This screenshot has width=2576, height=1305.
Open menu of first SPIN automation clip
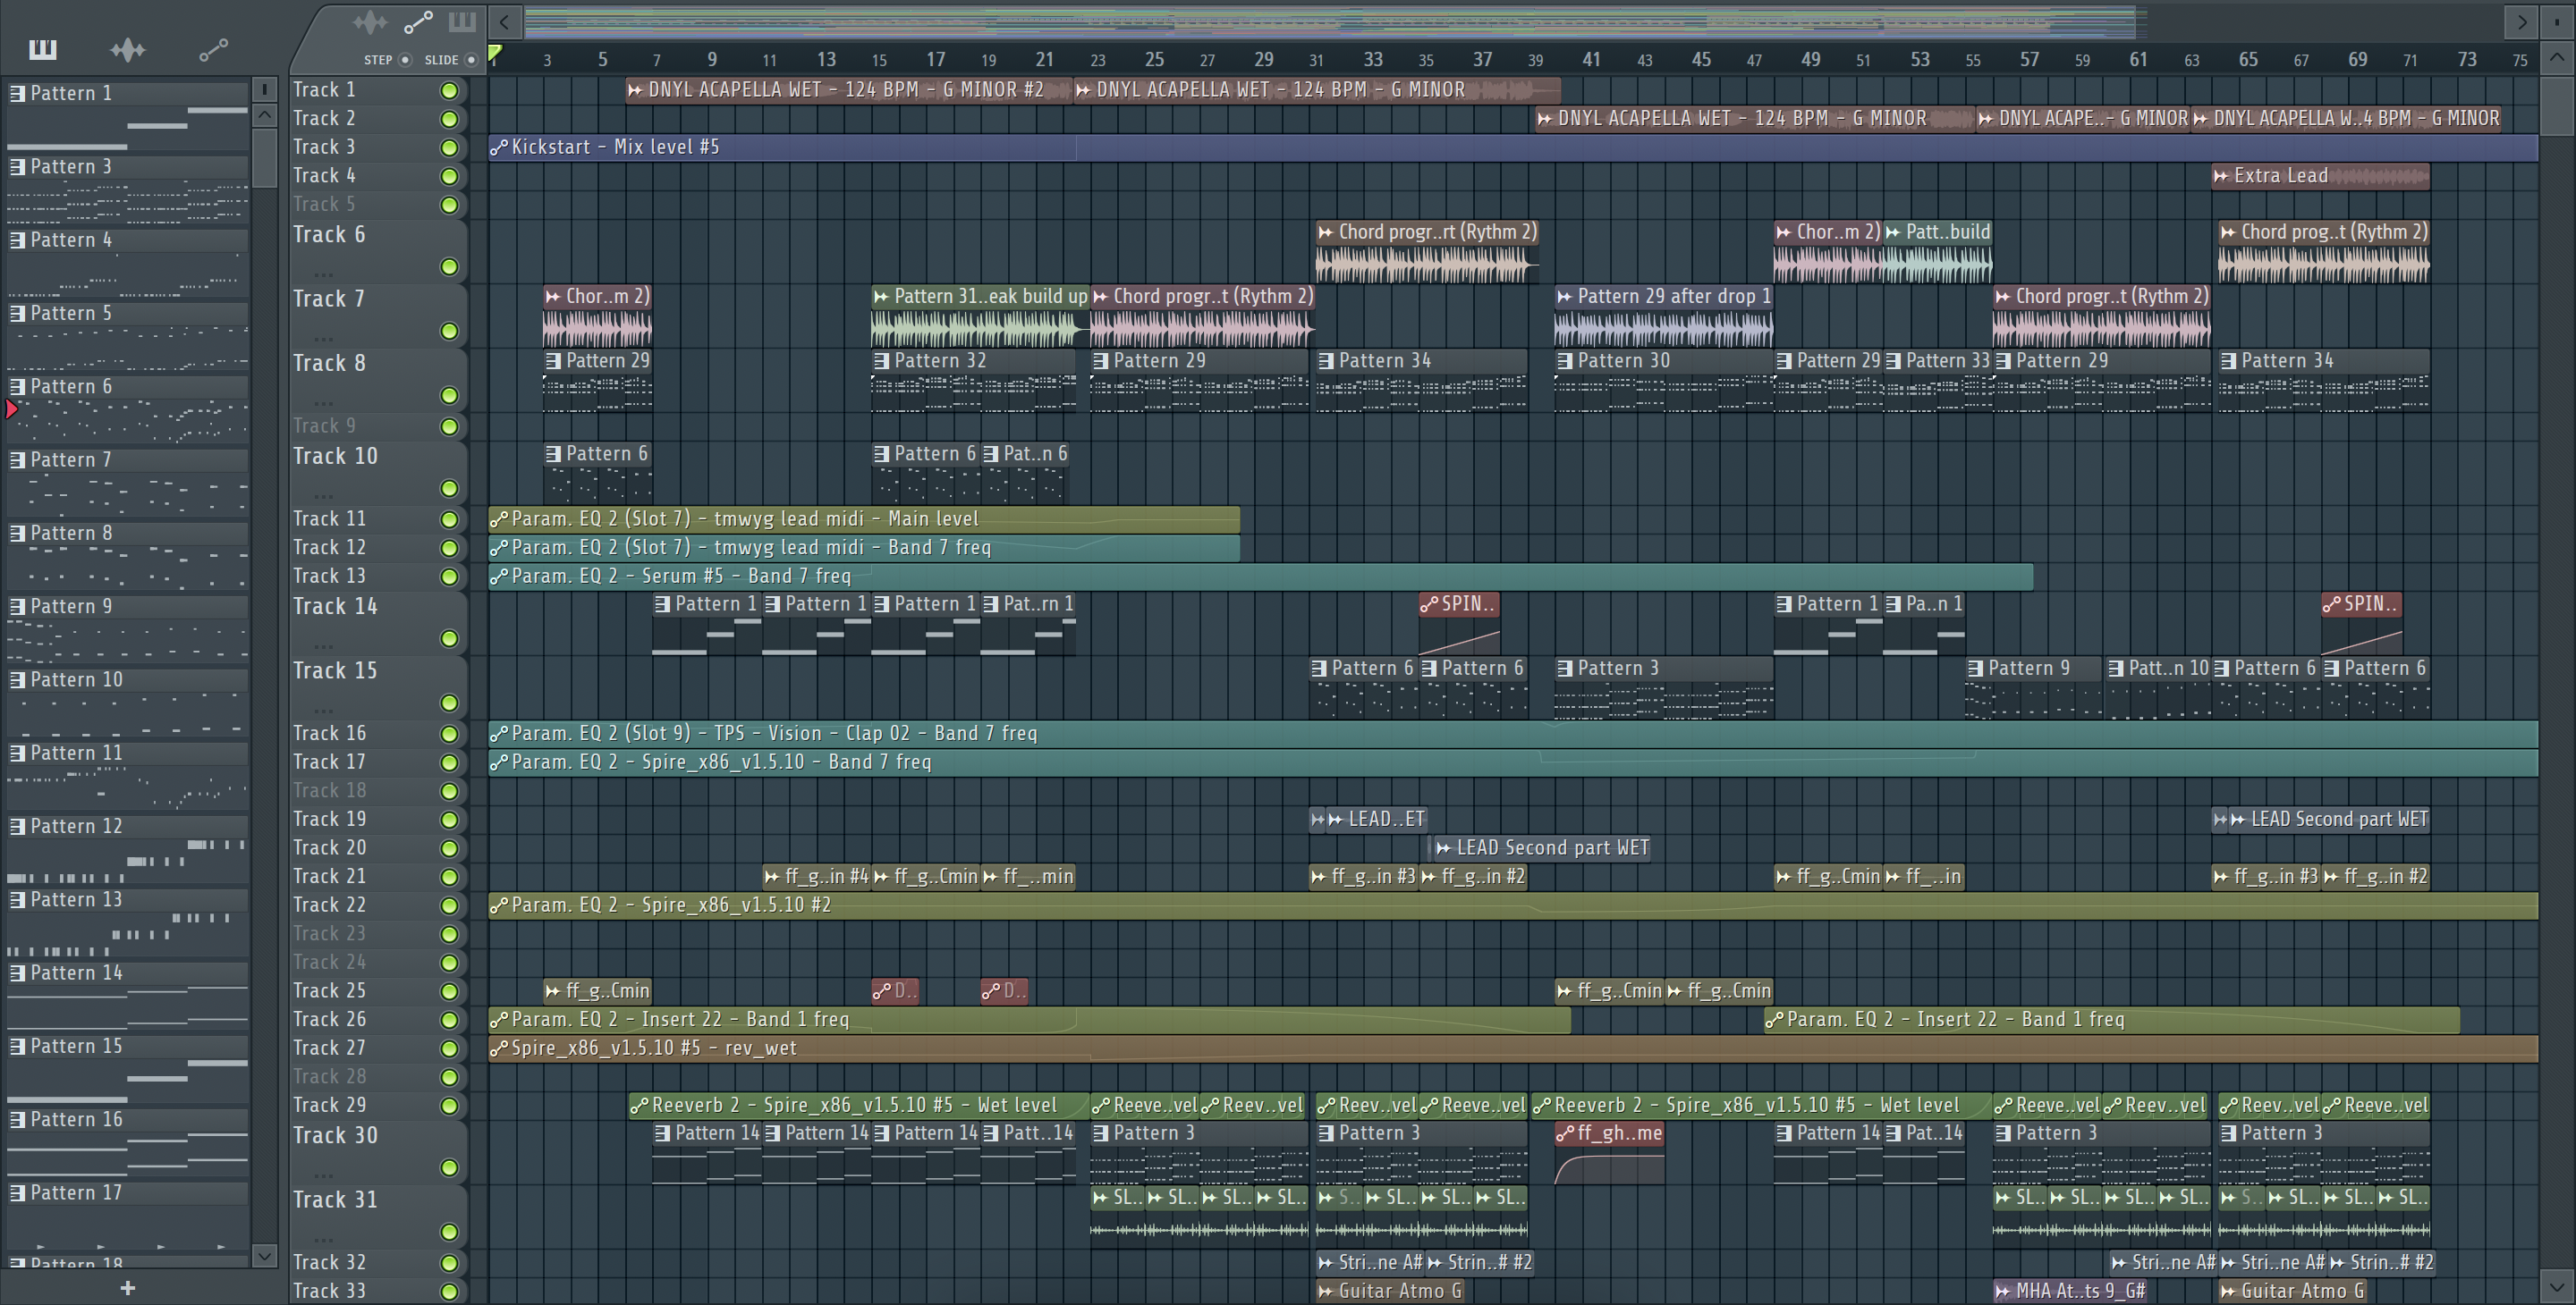coord(1429,603)
